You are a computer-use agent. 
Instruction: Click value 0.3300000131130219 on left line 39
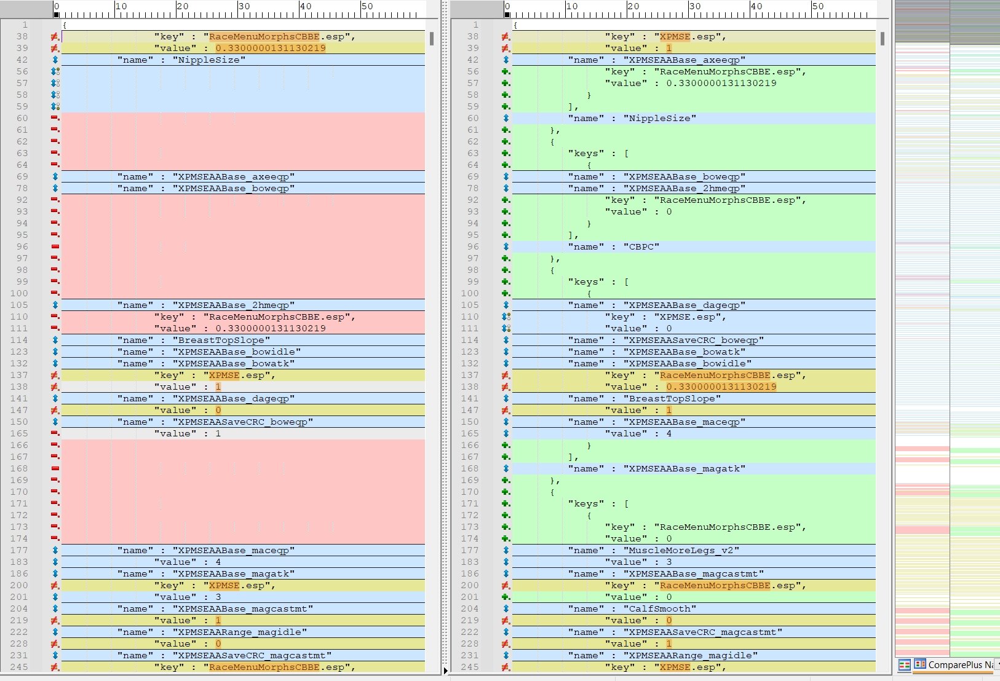[270, 49]
